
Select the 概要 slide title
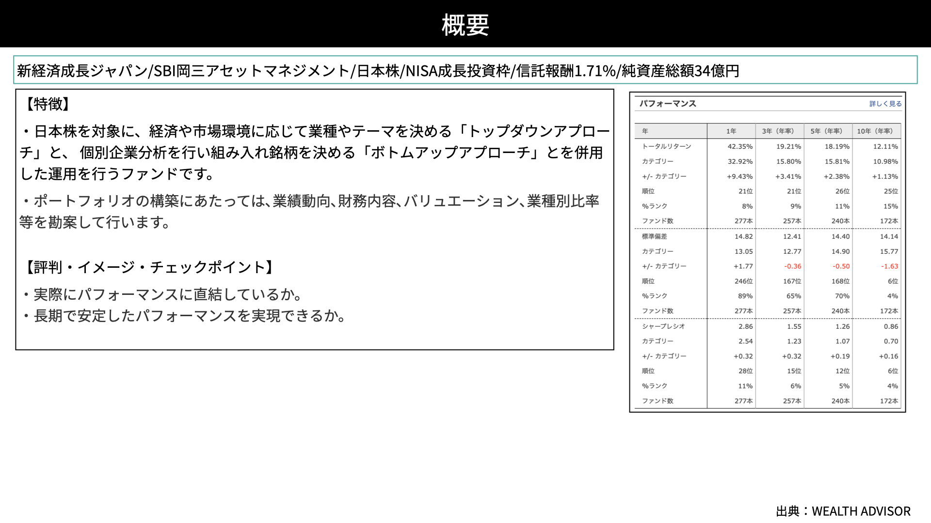[465, 25]
